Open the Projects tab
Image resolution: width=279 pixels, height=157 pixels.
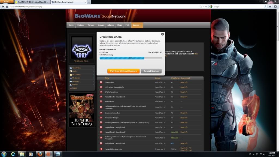point(81,25)
